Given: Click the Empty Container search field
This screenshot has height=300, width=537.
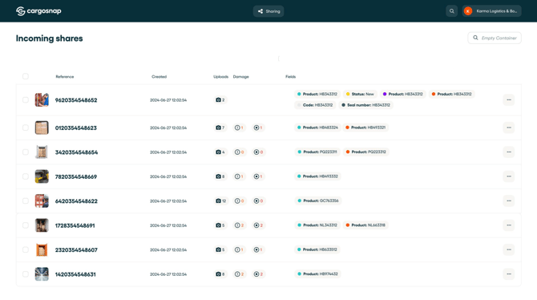Looking at the screenshot, I should pyautogui.click(x=495, y=38).
